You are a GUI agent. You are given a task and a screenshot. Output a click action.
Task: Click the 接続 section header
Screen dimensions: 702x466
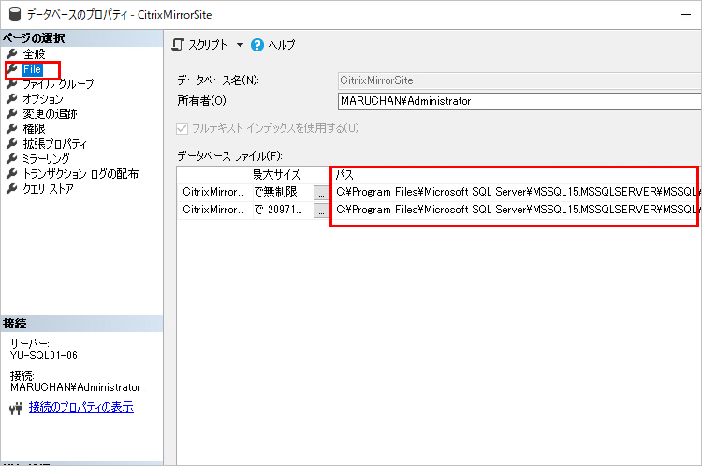(x=82, y=324)
